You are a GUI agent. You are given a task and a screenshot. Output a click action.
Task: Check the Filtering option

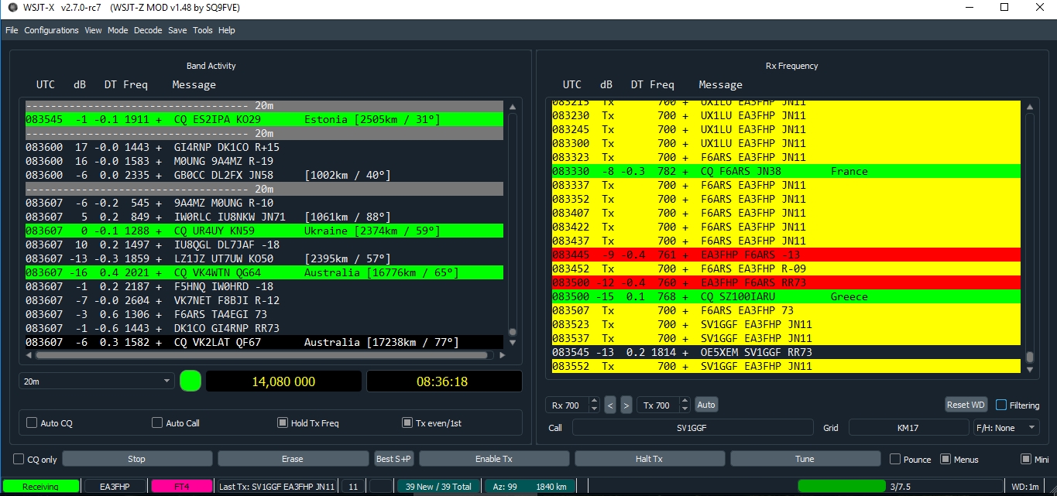1001,405
